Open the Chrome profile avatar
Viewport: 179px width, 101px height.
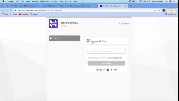click(164, 10)
